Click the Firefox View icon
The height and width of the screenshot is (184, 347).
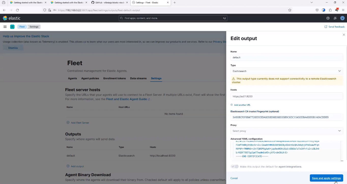(4, 3)
